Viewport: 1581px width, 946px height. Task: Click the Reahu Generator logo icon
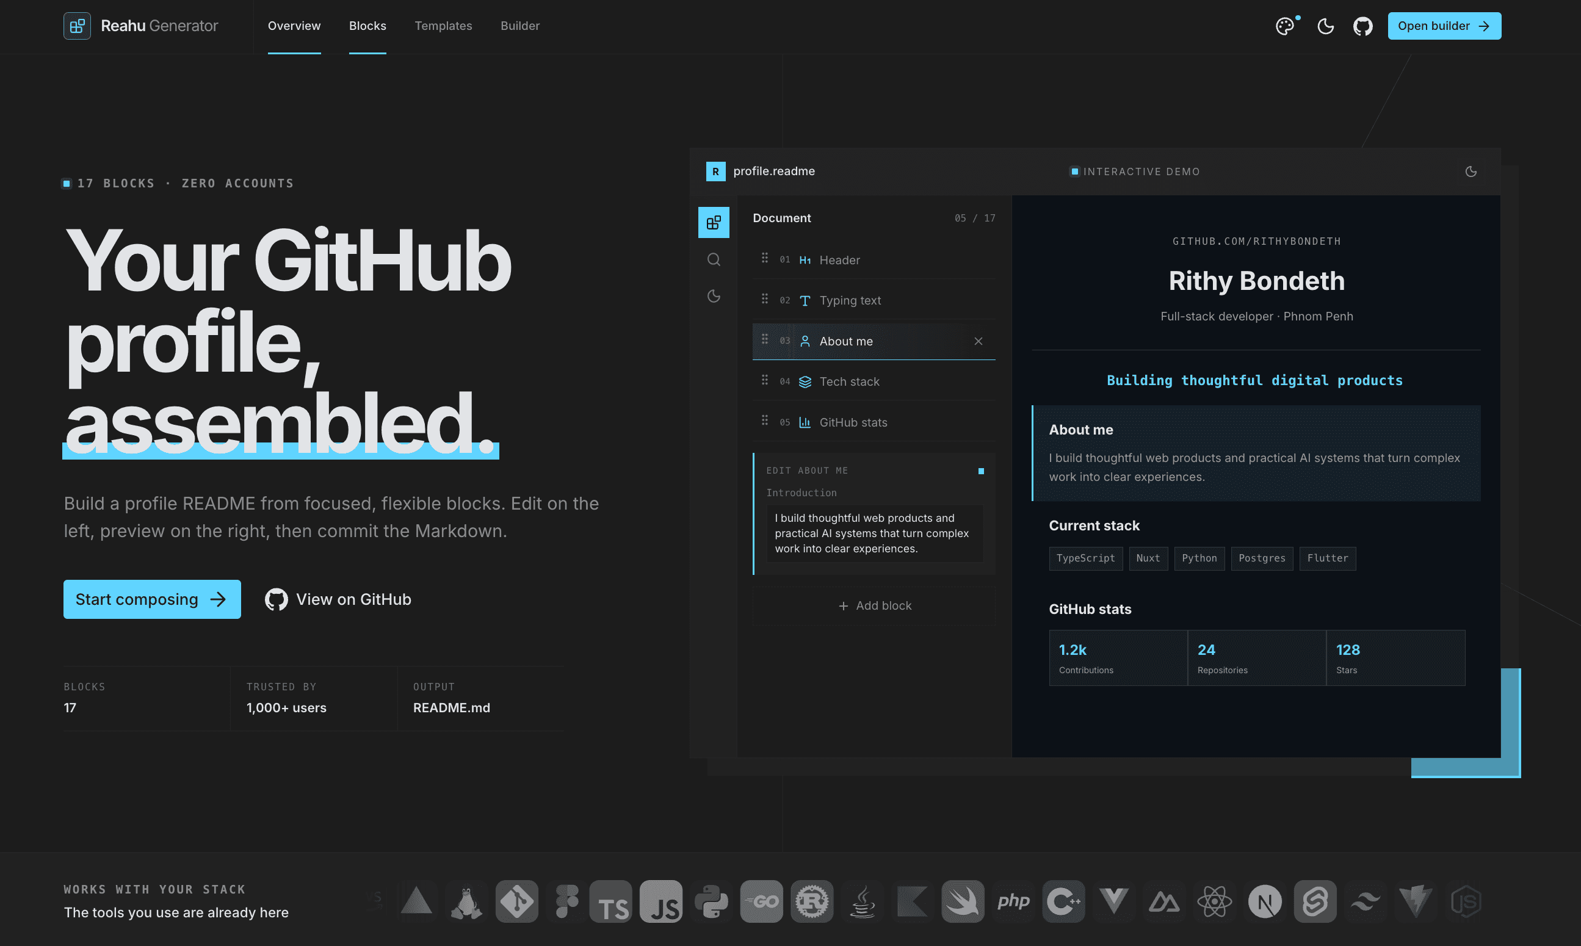coord(77,26)
